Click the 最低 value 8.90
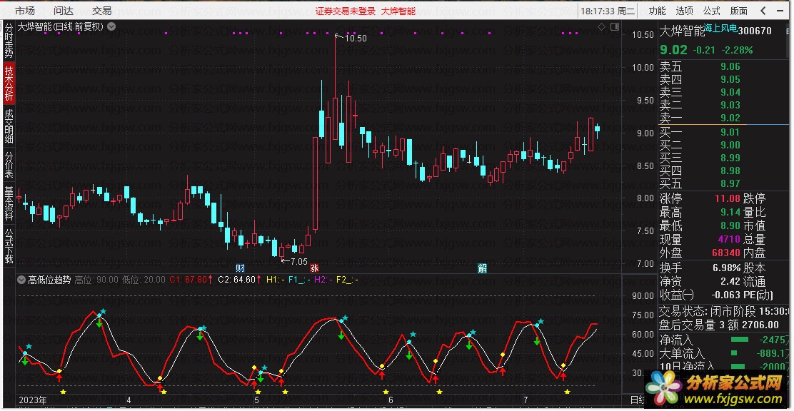 click(730, 225)
